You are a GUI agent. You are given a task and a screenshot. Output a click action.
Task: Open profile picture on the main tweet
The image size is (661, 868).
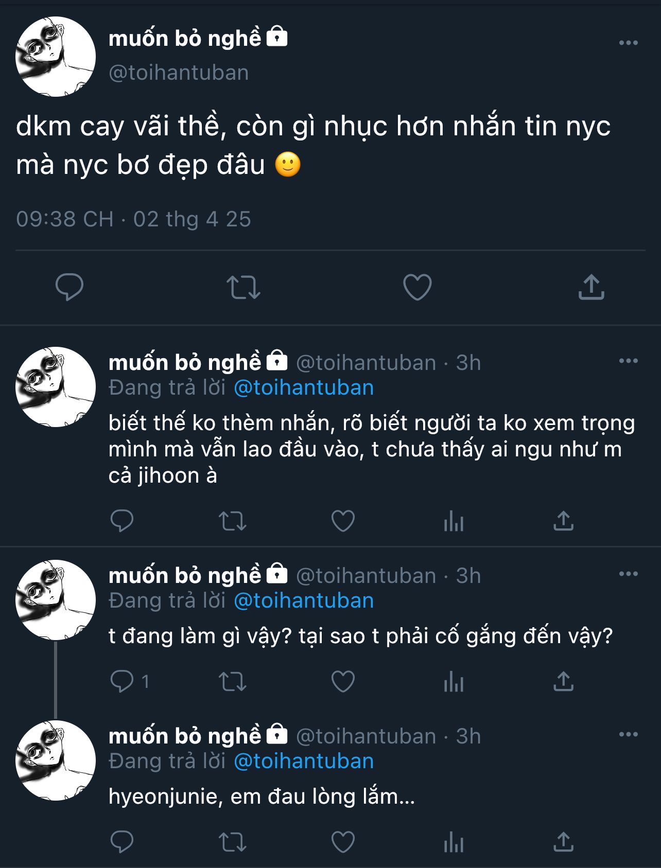[56, 57]
